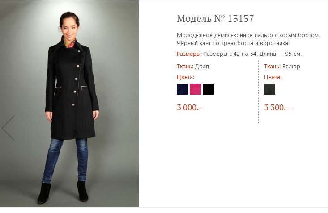Screen dimensions: 328x213
Task: Click the previous image arrow
Action: [9, 128]
